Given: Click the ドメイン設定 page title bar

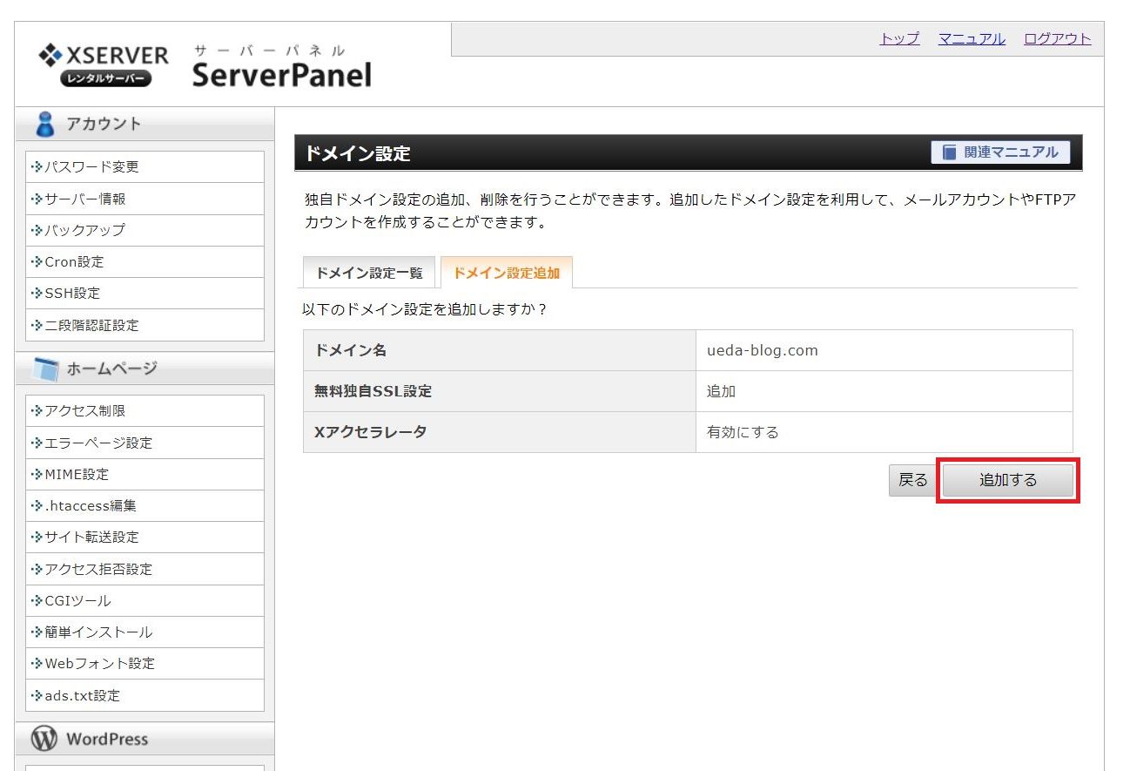Looking at the screenshot, I should 689,152.
